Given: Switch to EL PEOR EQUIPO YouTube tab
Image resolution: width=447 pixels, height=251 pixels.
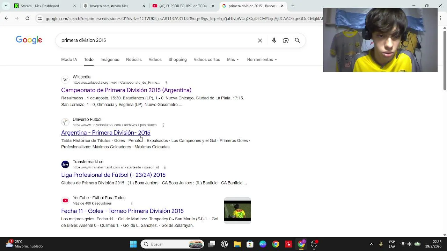Looking at the screenshot, I should (x=183, y=6).
